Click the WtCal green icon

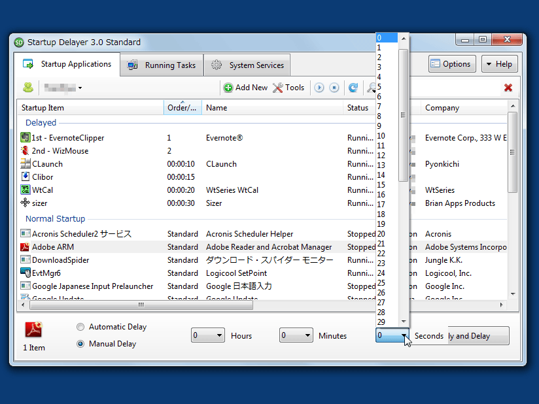pyautogui.click(x=25, y=190)
